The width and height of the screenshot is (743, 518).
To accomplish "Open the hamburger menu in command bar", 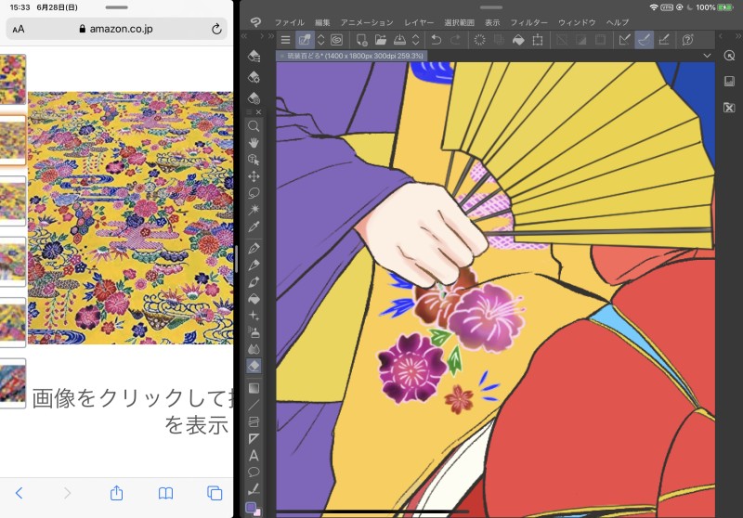I will (285, 40).
